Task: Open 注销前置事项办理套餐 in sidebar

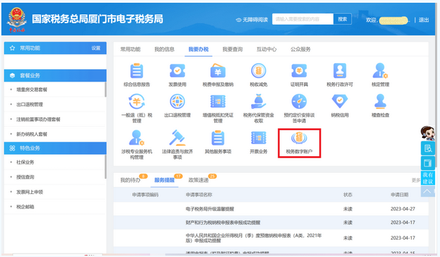Action: 38,119
